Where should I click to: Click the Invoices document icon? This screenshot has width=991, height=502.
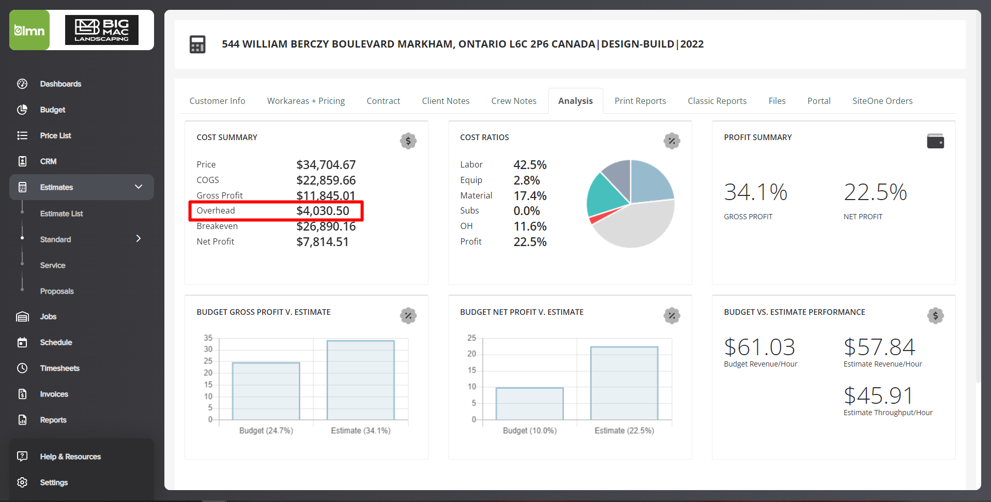[x=22, y=394]
